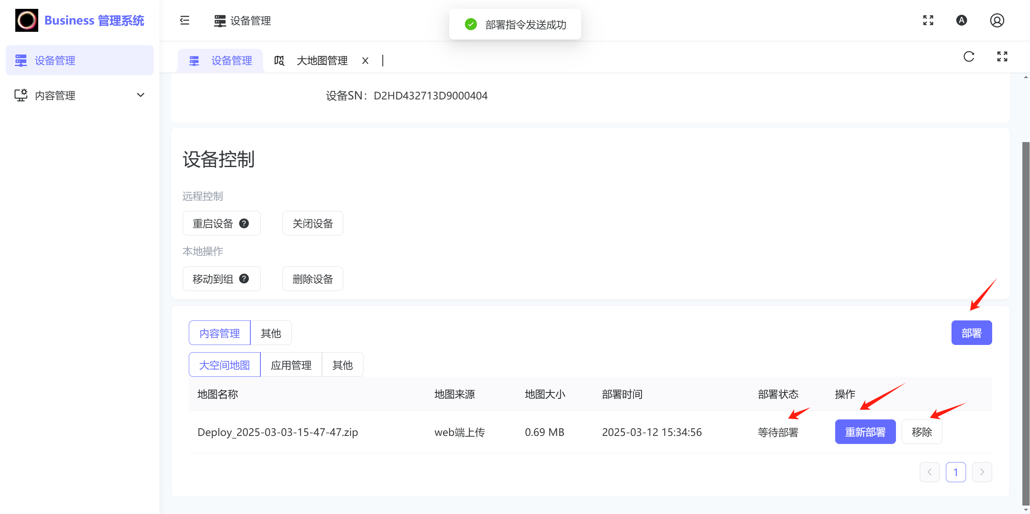Maximize content area with expand icon
Image resolution: width=1030 pixels, height=514 pixels.
pos(1002,57)
